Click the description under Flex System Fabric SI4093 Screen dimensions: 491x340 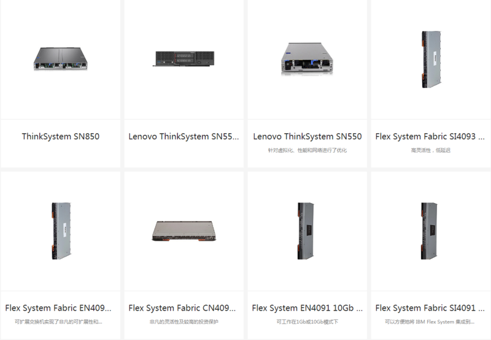click(431, 150)
